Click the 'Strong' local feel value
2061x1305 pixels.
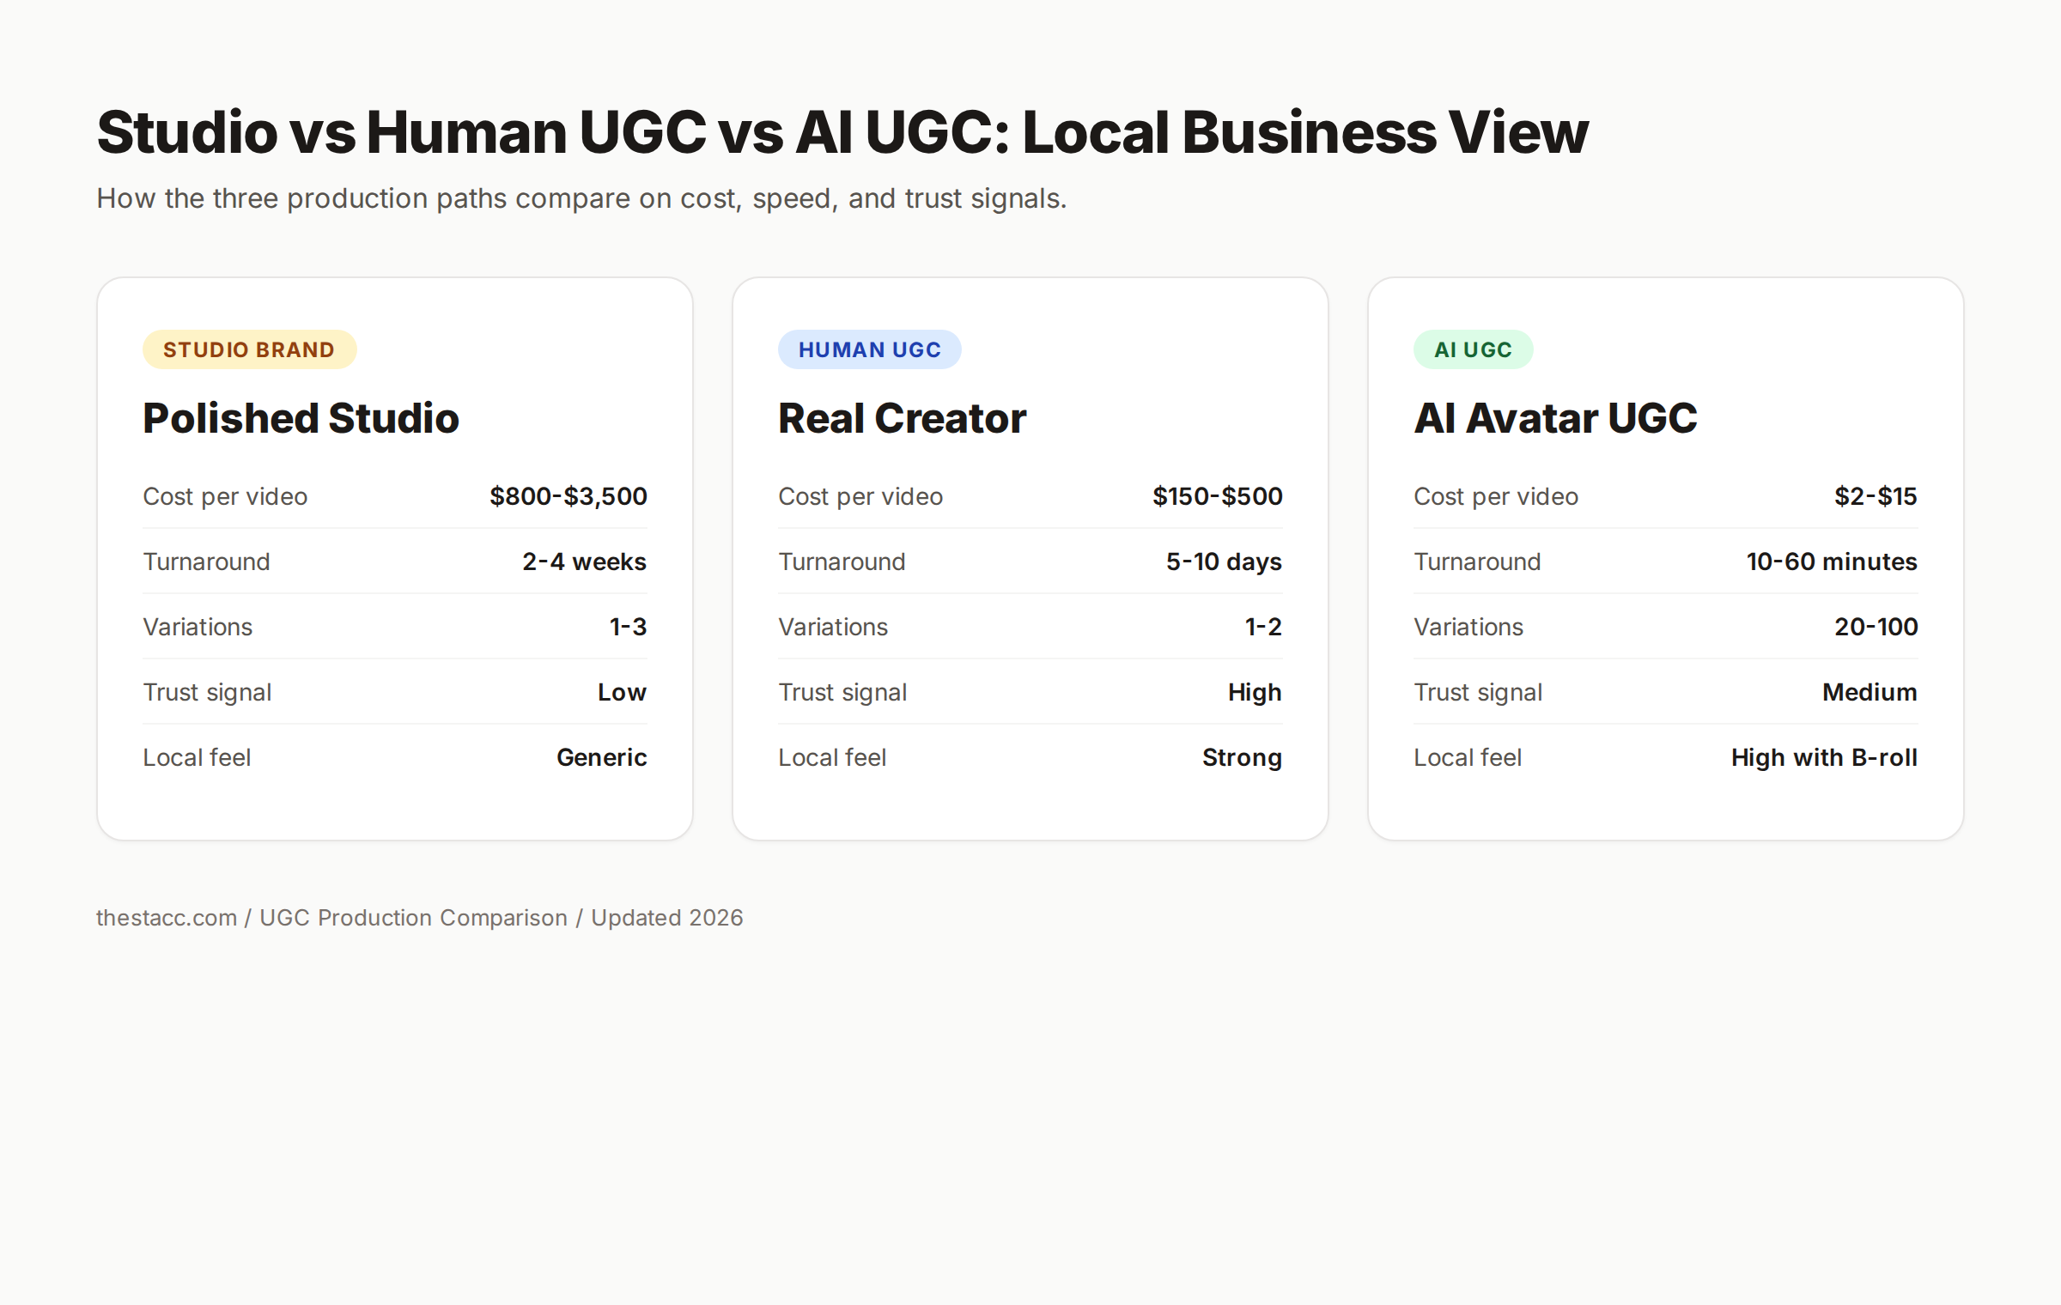[x=1242, y=757]
